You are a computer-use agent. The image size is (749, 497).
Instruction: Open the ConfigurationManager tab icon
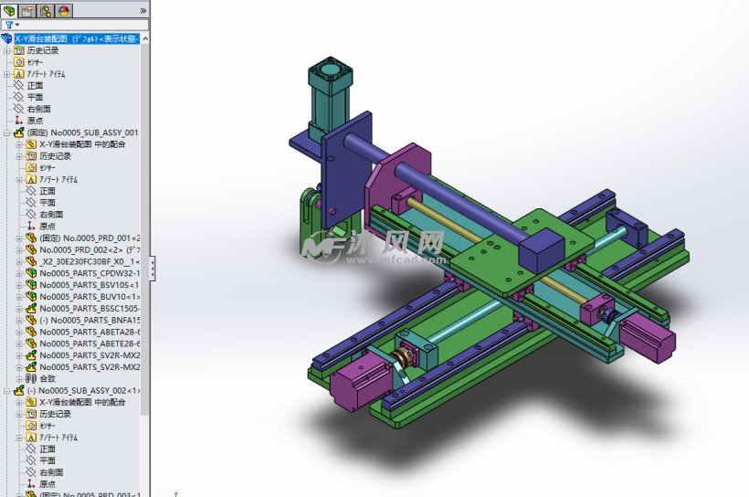46,10
